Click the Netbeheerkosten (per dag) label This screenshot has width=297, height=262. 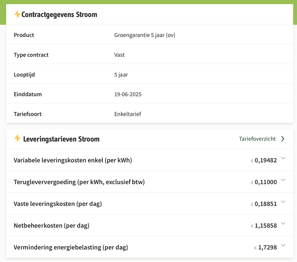[x=52, y=226]
